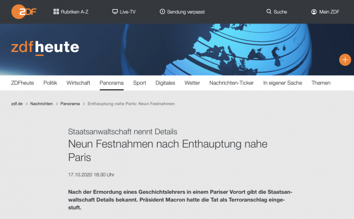
Task: Click the orange plus button
Action: tap(345, 59)
